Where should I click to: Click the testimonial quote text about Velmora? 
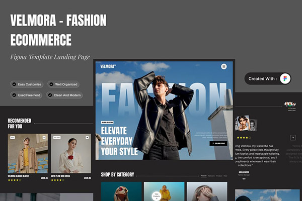(x=257, y=155)
